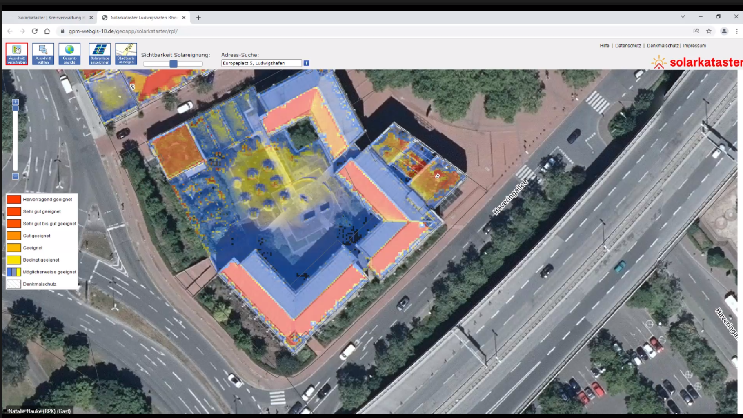Open a new browser tab
Image resolution: width=743 pixels, height=418 pixels.
pos(198,18)
